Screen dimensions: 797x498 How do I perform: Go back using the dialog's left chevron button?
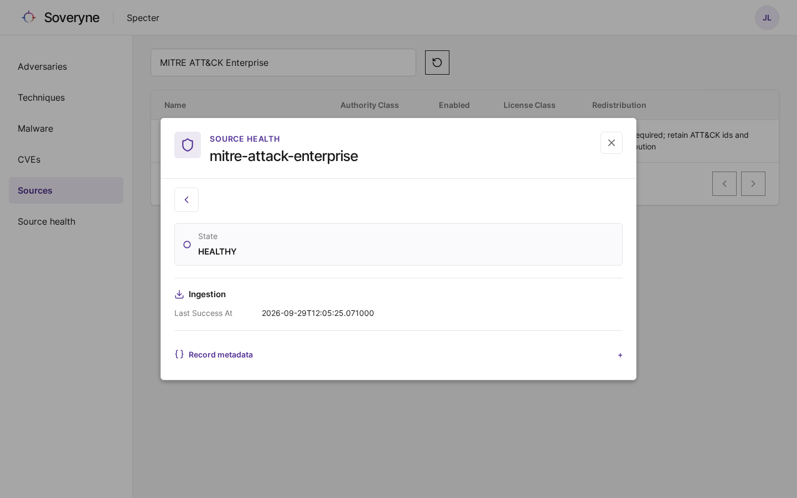[x=187, y=200]
